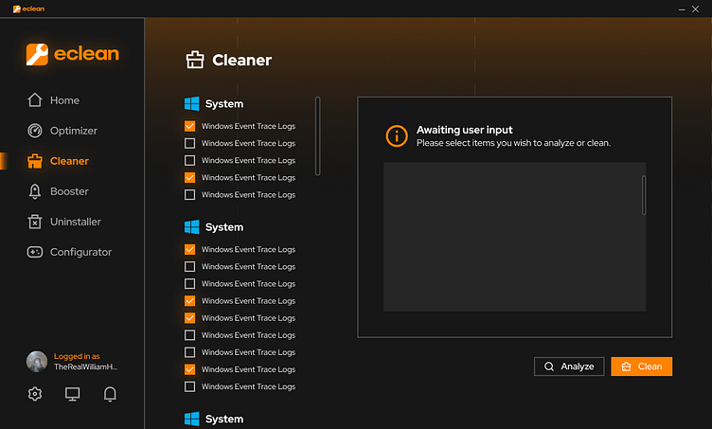Click the category list scrollbar

[x=318, y=135]
